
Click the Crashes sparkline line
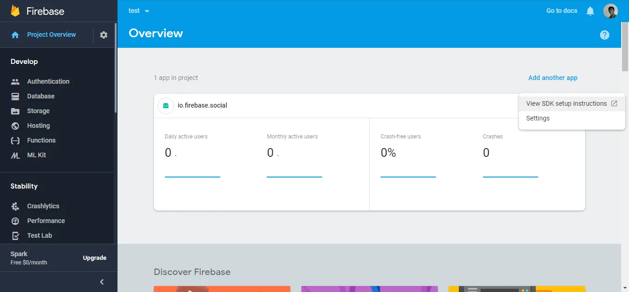511,177
